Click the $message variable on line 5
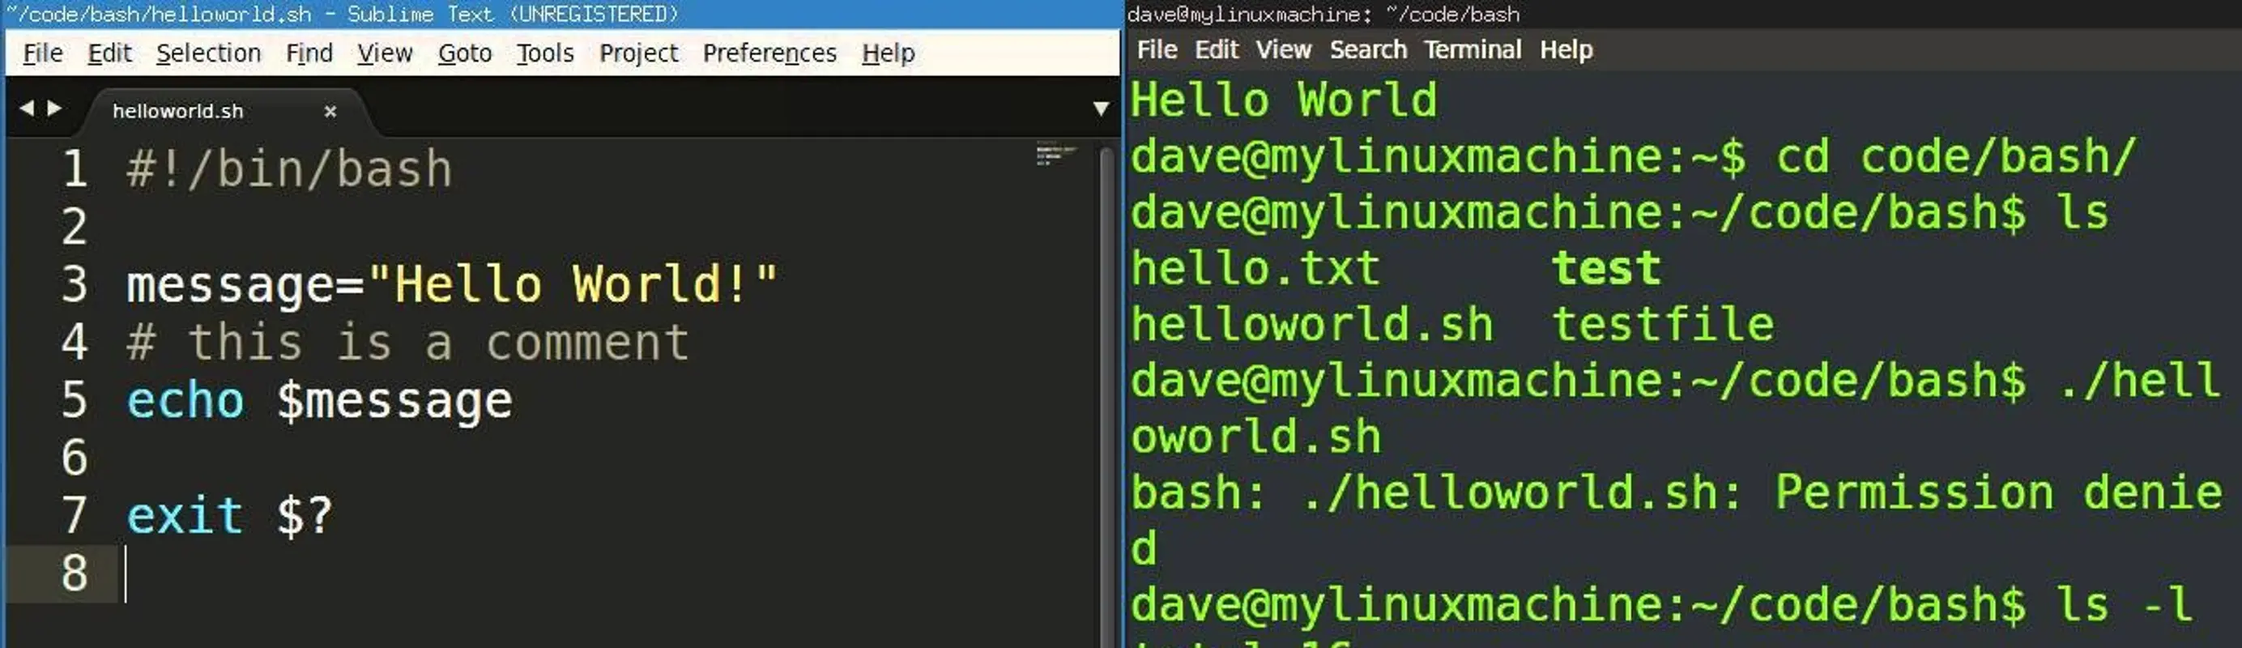This screenshot has height=648, width=2242. 394,402
